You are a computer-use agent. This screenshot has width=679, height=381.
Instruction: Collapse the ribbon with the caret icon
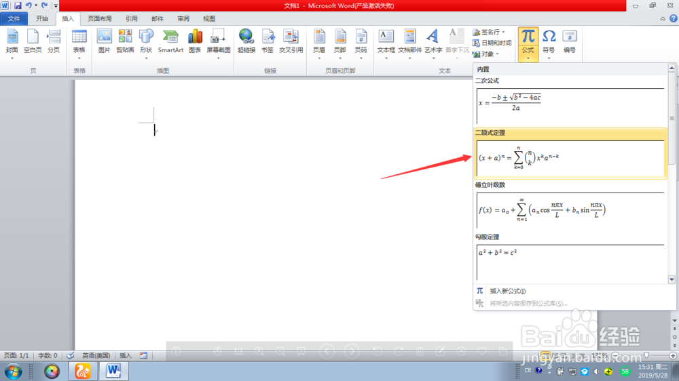pyautogui.click(x=663, y=18)
